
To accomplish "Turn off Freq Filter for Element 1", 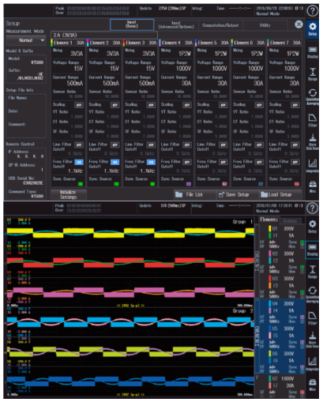I will point(79,162).
